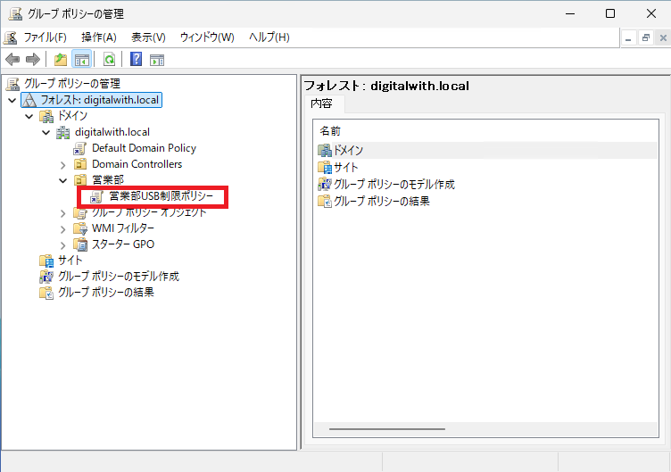Collapse the フォレスト: digitalwith.local node
The image size is (671, 472).
12,101
